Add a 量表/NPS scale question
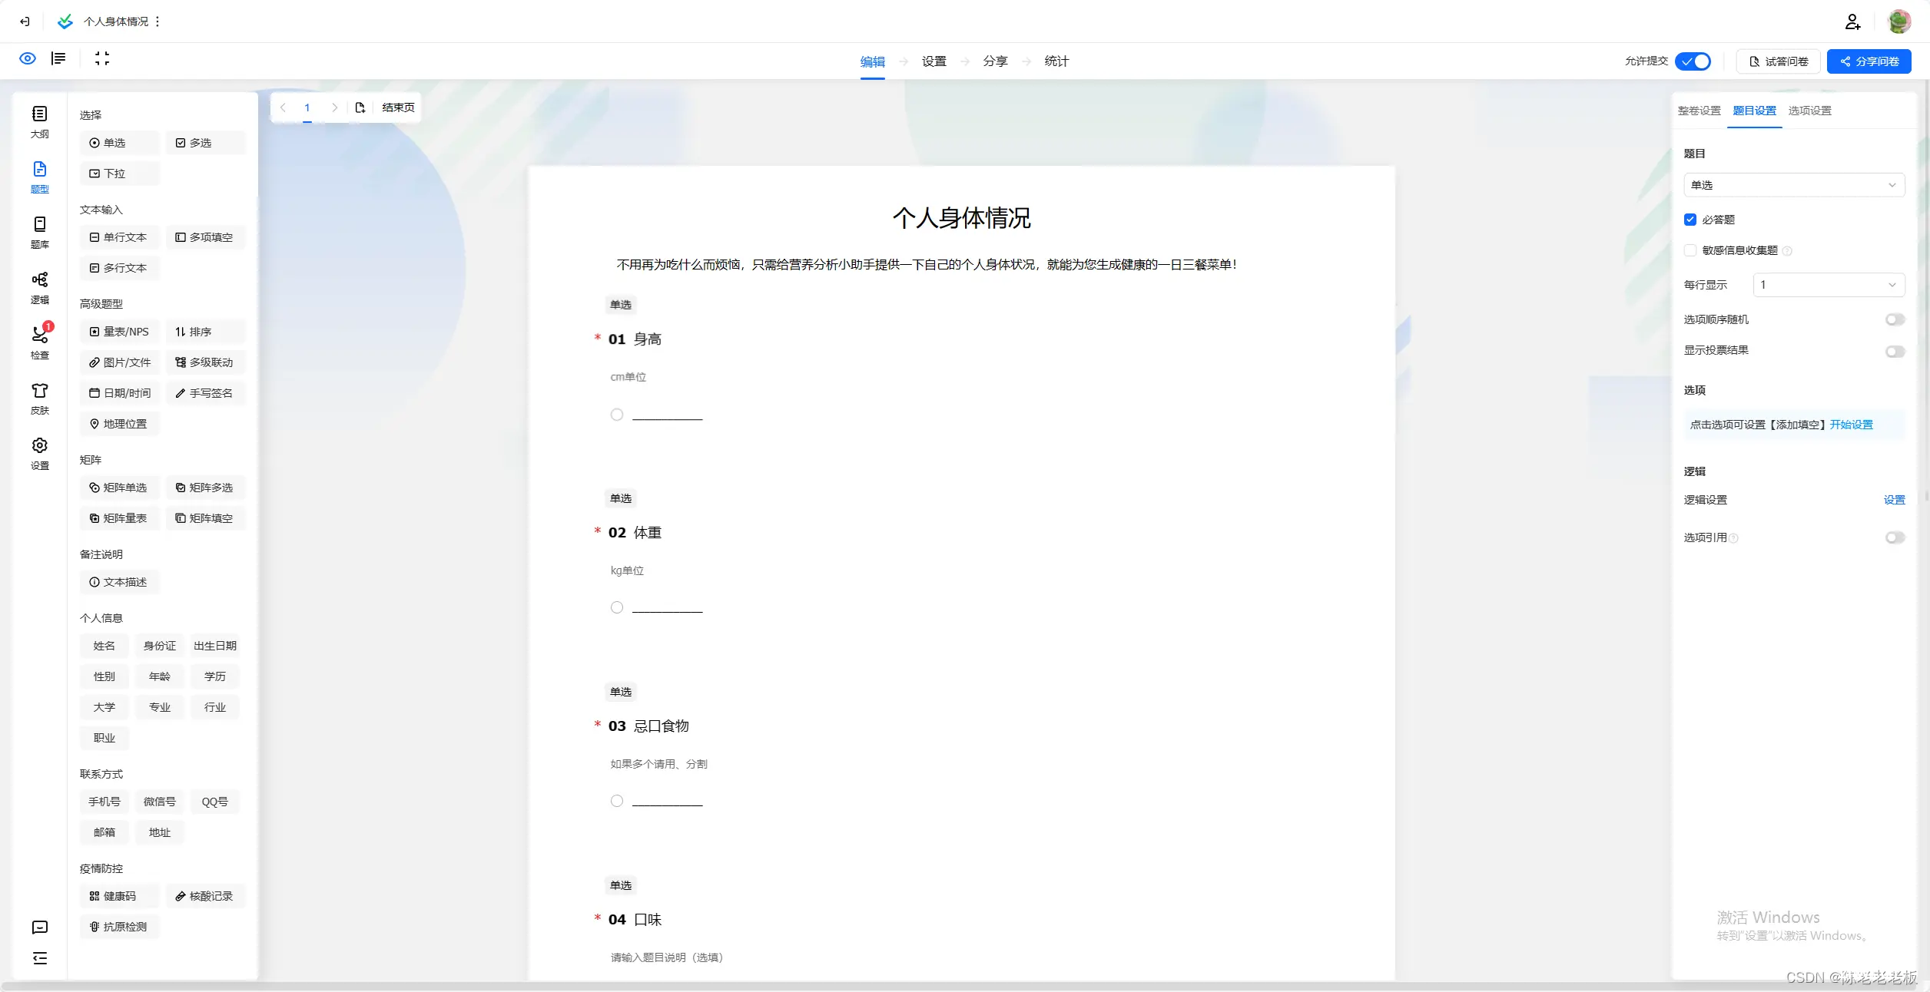Image resolution: width=1930 pixels, height=992 pixels. point(119,332)
